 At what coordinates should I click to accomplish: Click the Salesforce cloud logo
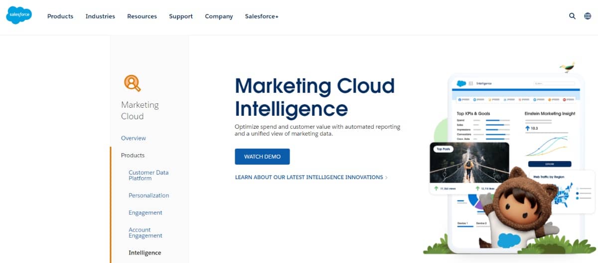(19, 15)
